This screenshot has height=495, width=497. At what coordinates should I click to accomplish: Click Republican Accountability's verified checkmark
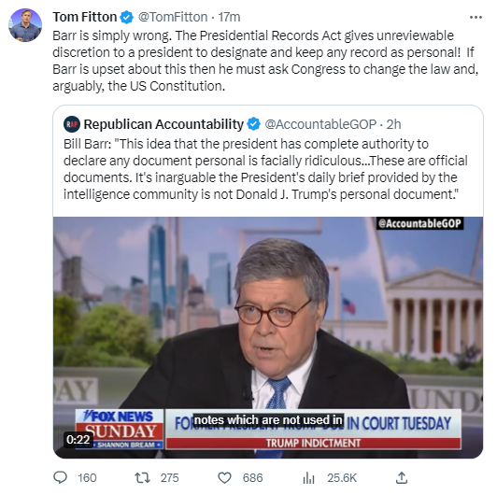(x=253, y=124)
